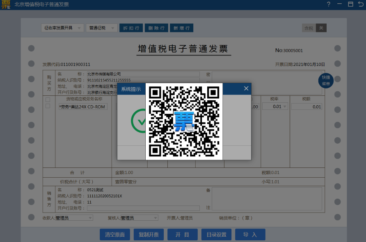Click the 导入 button
Image resolution: width=366 pixels, height=242 pixels.
pyautogui.click(x=250, y=235)
